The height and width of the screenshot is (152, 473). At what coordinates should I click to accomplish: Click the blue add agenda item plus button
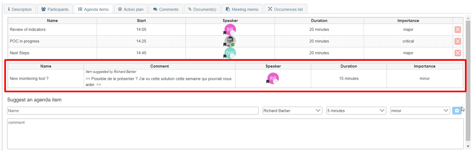point(457,111)
